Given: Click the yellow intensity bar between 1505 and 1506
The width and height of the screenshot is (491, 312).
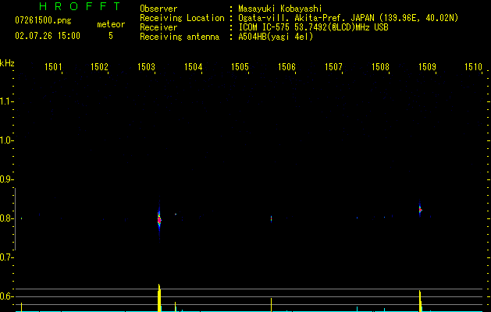Looking at the screenshot, I should (271, 304).
